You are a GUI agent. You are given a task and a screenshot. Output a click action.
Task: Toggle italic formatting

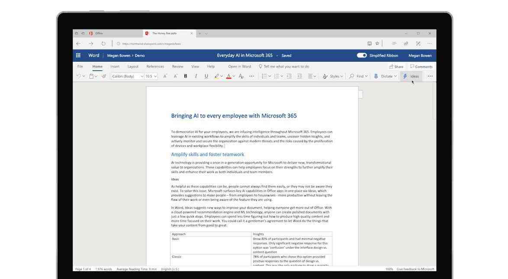click(196, 76)
